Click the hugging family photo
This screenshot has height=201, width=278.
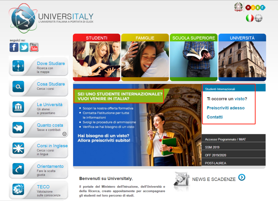(145, 59)
